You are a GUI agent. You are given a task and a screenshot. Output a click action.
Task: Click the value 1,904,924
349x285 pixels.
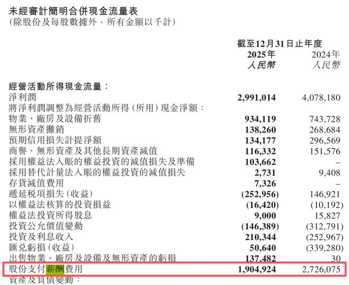(257, 270)
